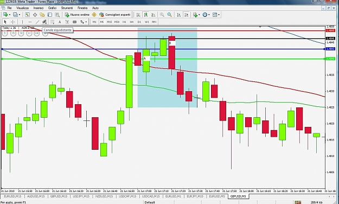The image size is (339, 204).
Task: Switch to bar chart type
Action: click(138, 15)
